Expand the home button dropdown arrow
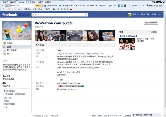The height and width of the screenshot is (117, 166). (x=6, y=9)
